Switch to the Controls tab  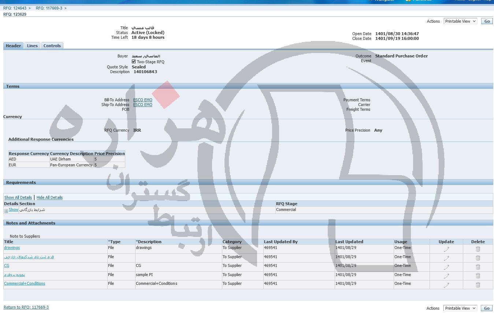tap(52, 46)
